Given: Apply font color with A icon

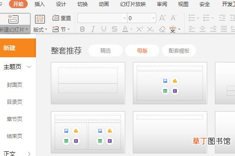Looking at the screenshot, I should coord(125,29).
